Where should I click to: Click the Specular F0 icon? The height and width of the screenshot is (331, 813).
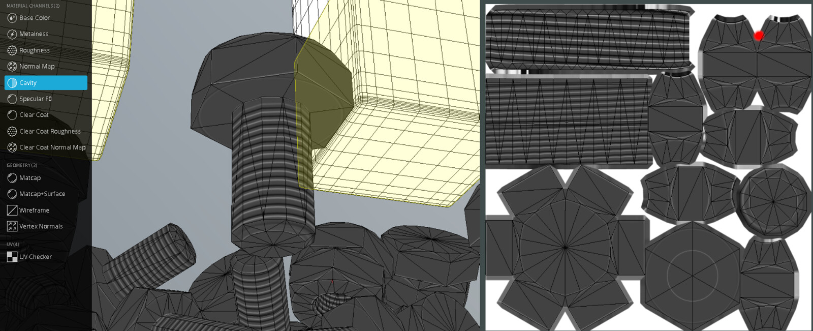[12, 99]
